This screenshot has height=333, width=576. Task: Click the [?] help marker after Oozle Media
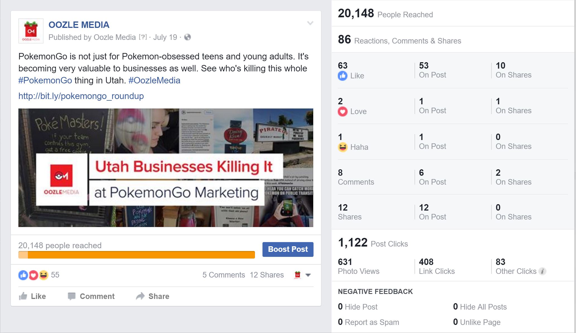(143, 37)
